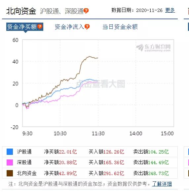Click 北向资金 卖出额 248.73亿 value
The image size is (189, 192).
(x=158, y=173)
